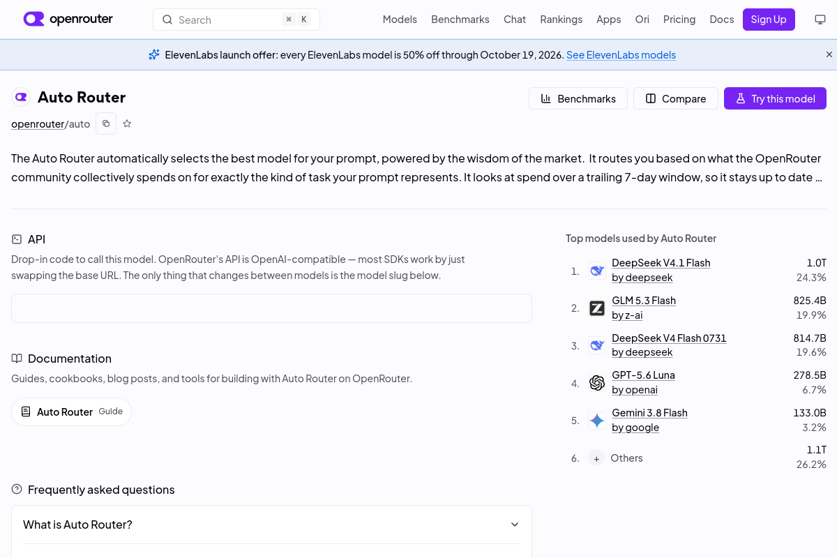Click the Compare button
This screenshot has width=837, height=558.
675,98
